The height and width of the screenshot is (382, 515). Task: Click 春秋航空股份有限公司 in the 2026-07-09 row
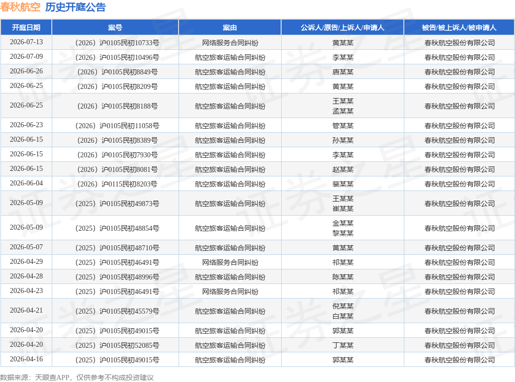click(459, 58)
